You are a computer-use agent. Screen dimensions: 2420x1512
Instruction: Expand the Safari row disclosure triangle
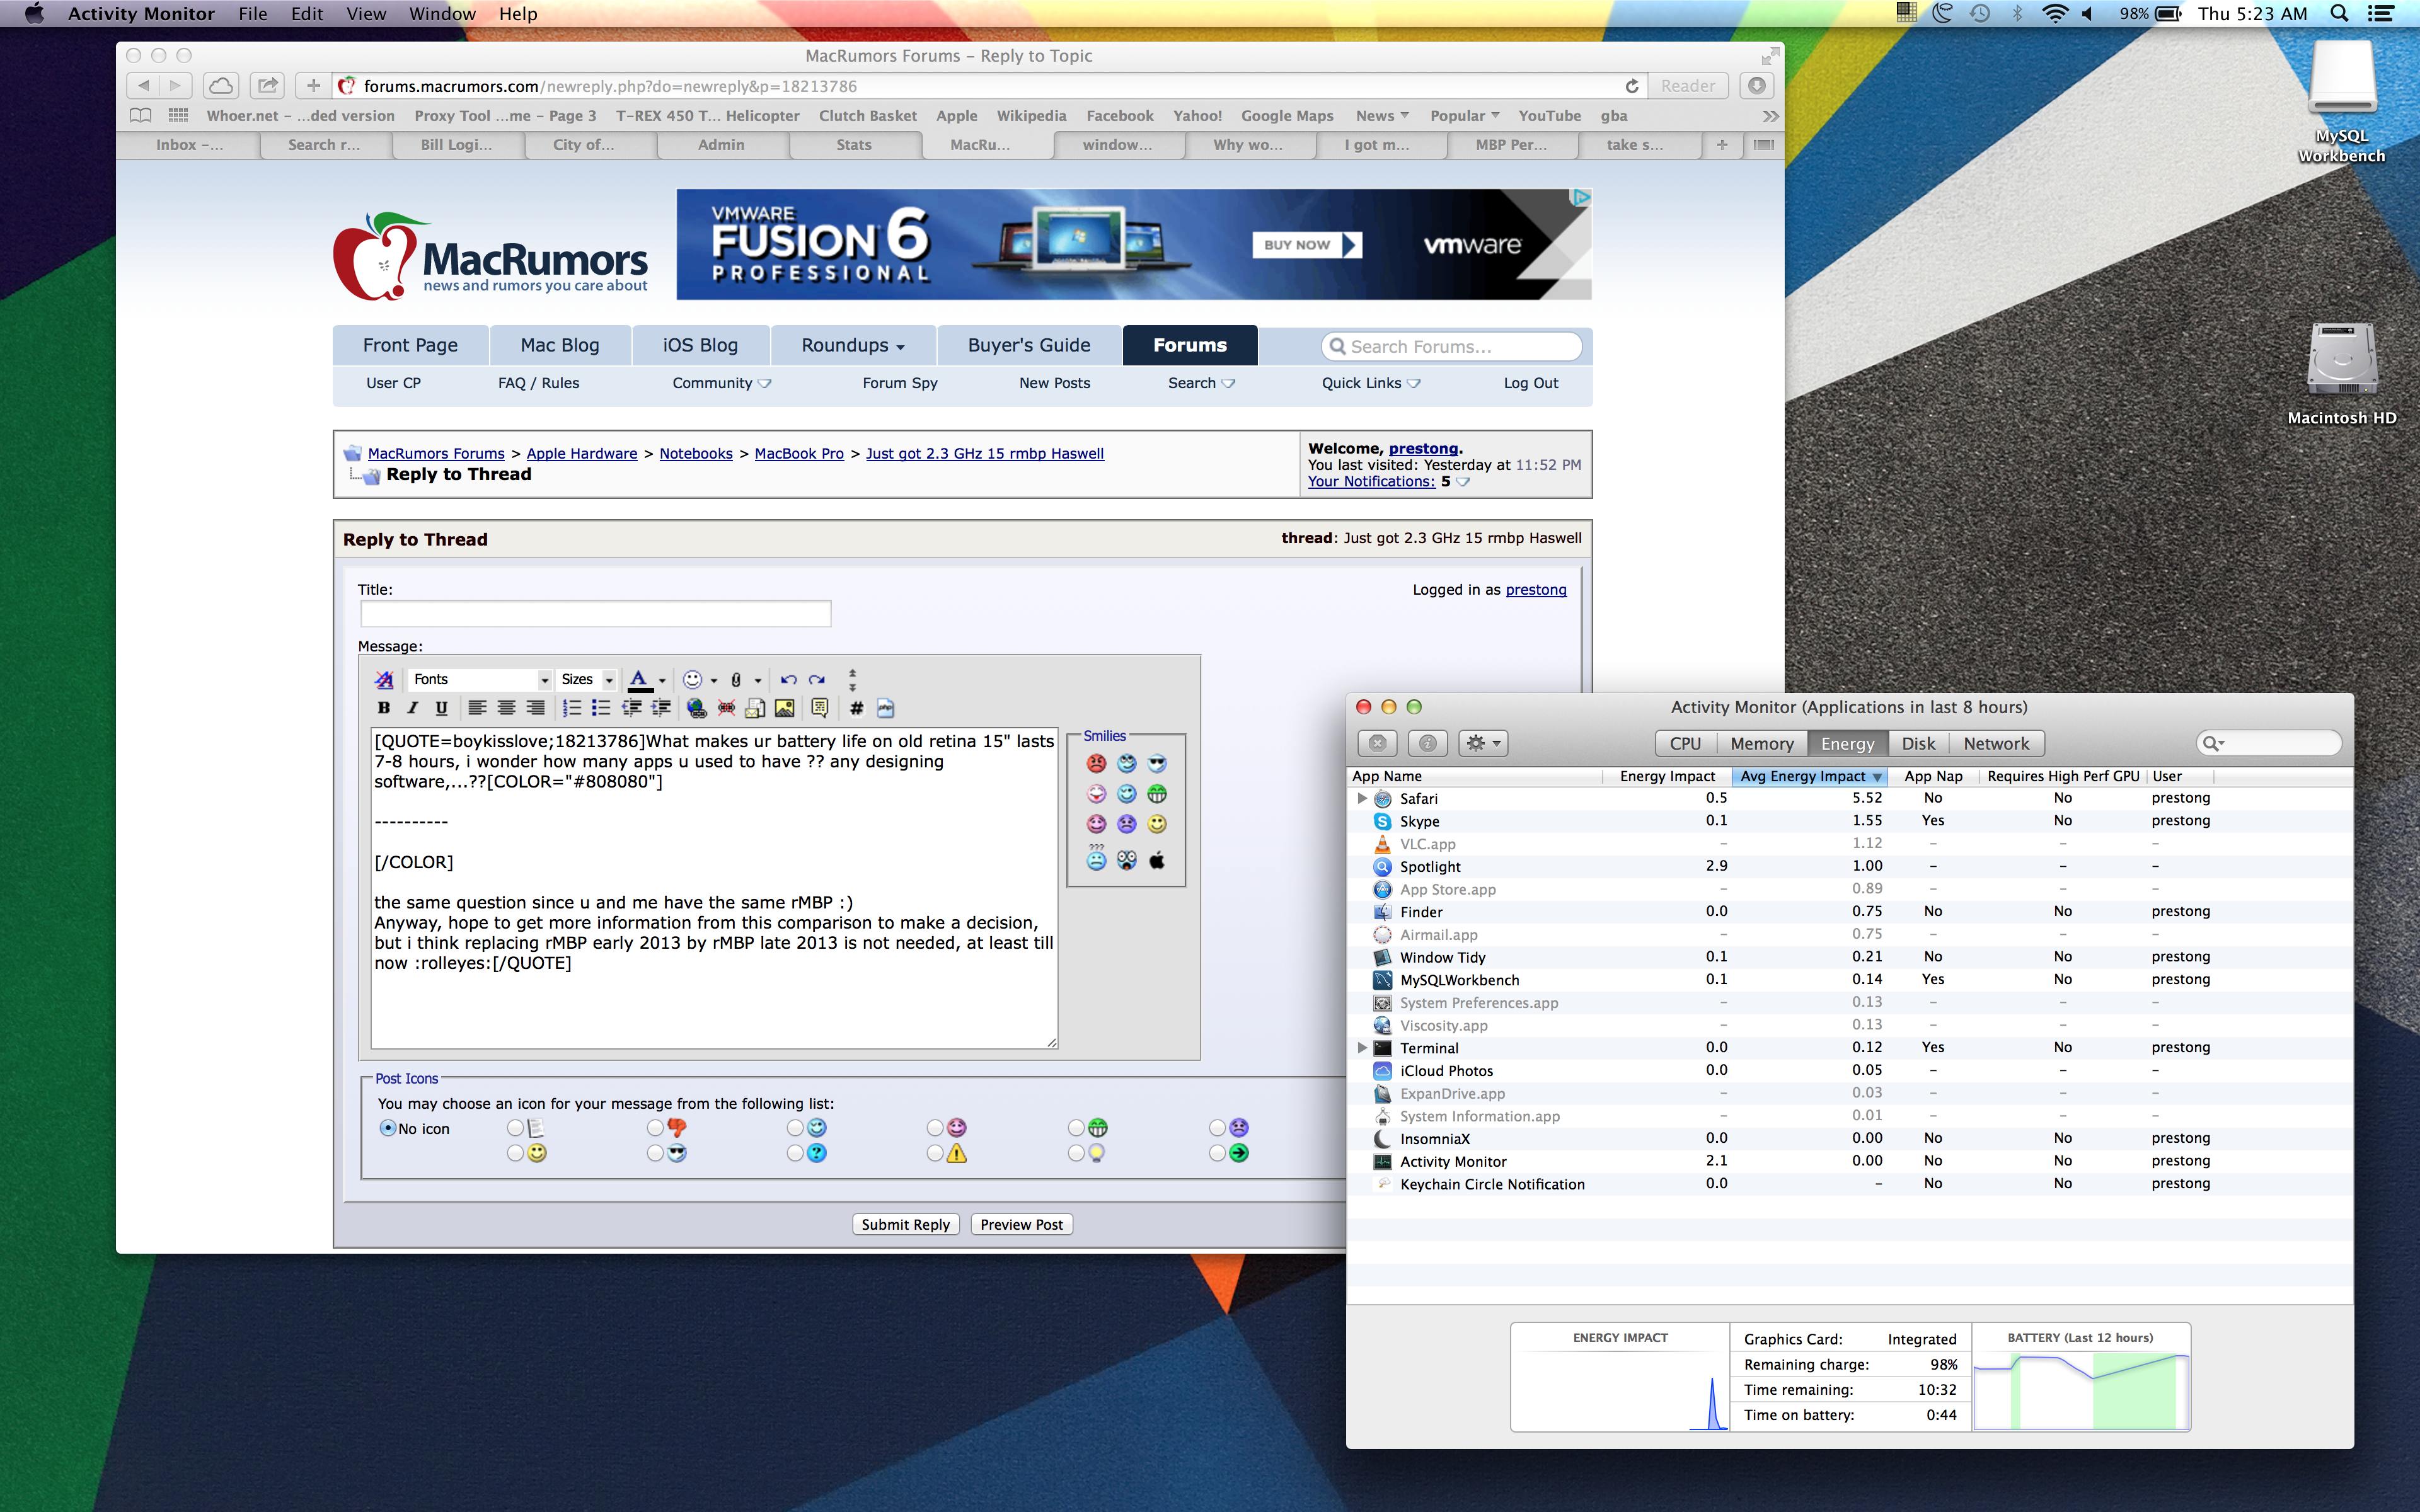pos(1361,798)
